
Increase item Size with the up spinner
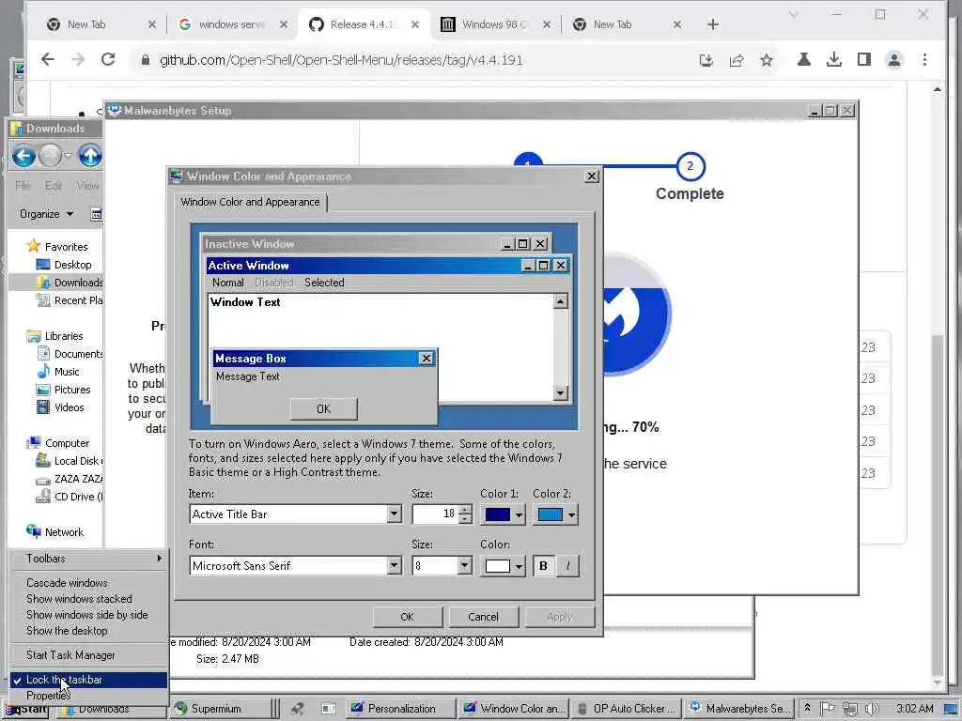click(x=465, y=510)
